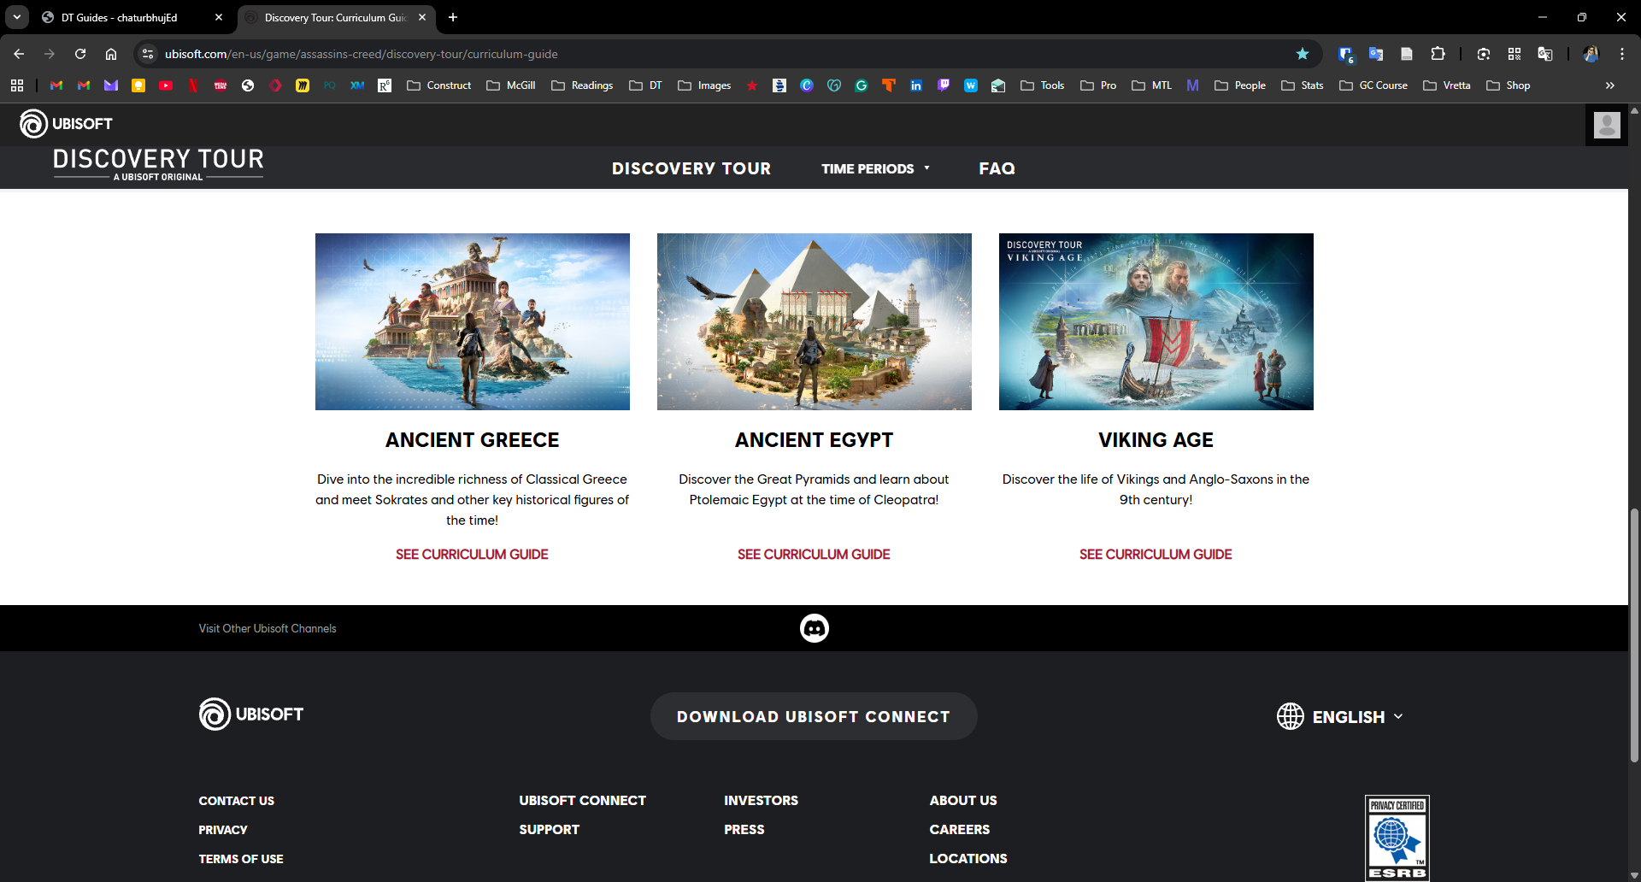Open the Careers footer link
The height and width of the screenshot is (882, 1641).
pyautogui.click(x=960, y=830)
